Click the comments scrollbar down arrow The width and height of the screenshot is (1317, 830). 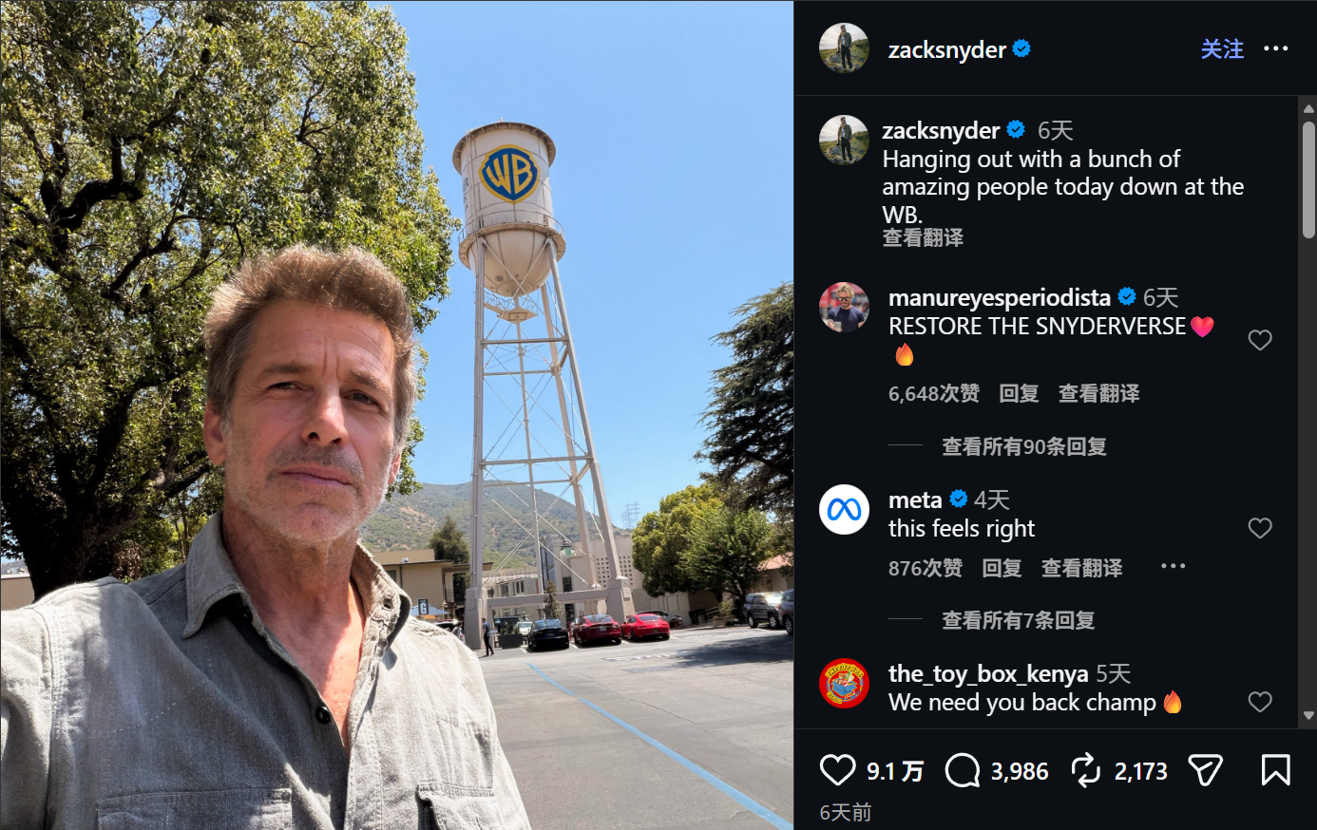[x=1308, y=716]
